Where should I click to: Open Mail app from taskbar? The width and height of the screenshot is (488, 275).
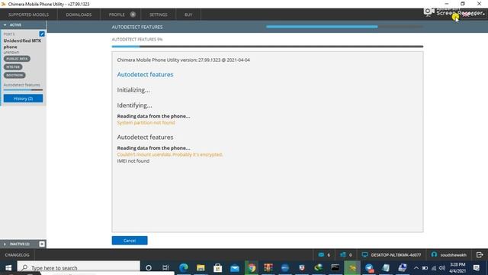click(x=235, y=268)
